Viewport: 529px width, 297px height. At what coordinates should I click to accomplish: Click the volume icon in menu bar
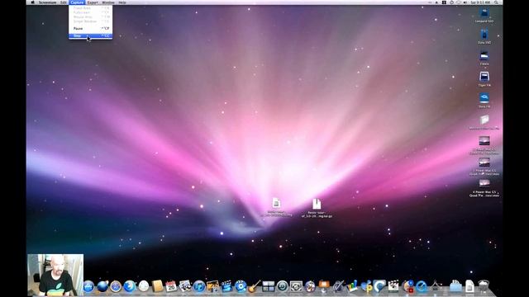(465, 2)
